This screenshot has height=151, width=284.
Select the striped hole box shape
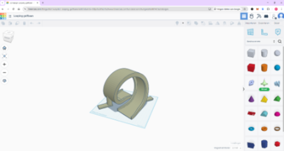[251, 53]
